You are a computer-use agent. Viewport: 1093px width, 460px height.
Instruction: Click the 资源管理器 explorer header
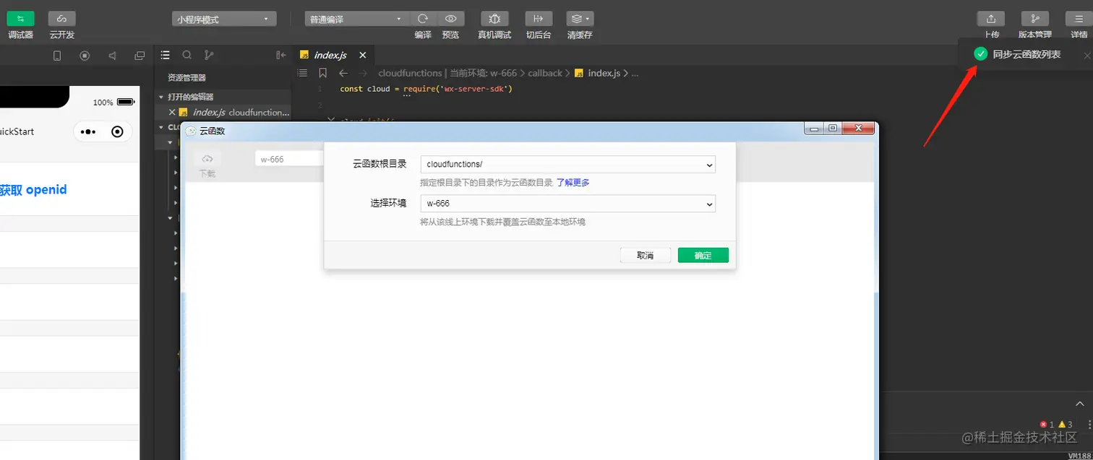point(187,77)
